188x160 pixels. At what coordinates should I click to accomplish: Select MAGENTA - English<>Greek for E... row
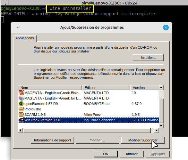pyautogui.click(x=89, y=98)
